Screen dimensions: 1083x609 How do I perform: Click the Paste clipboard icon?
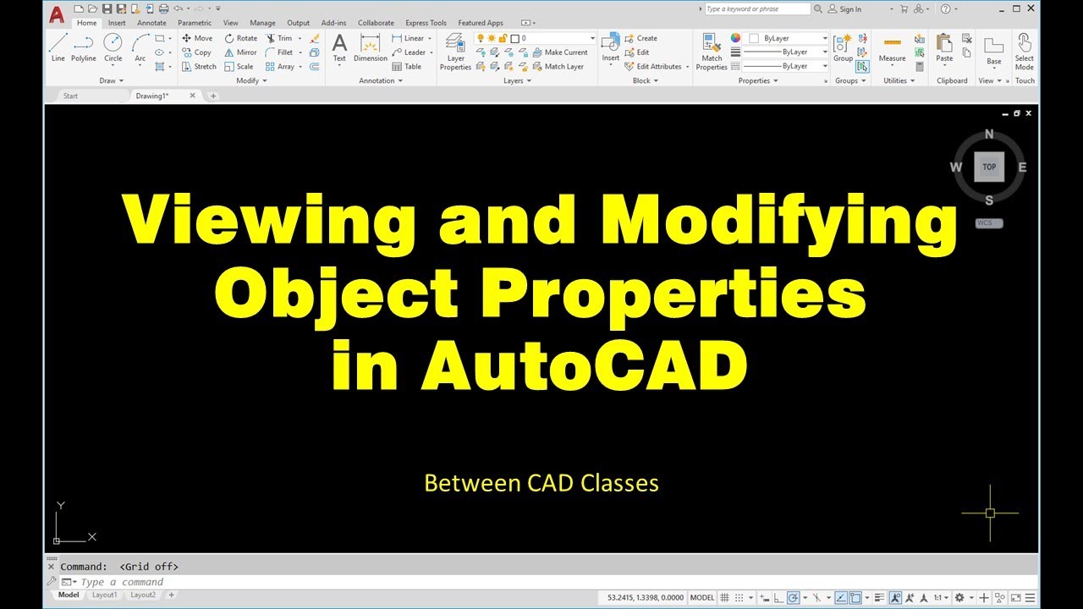944,47
